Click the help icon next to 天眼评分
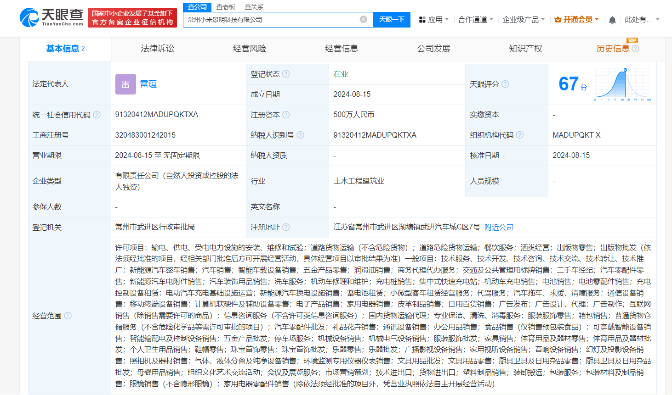This screenshot has width=672, height=395. coord(506,84)
